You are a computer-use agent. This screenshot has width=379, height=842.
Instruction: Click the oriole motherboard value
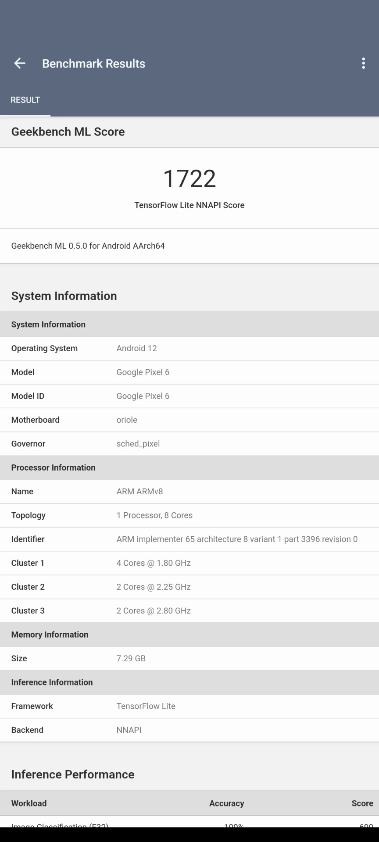tap(127, 420)
